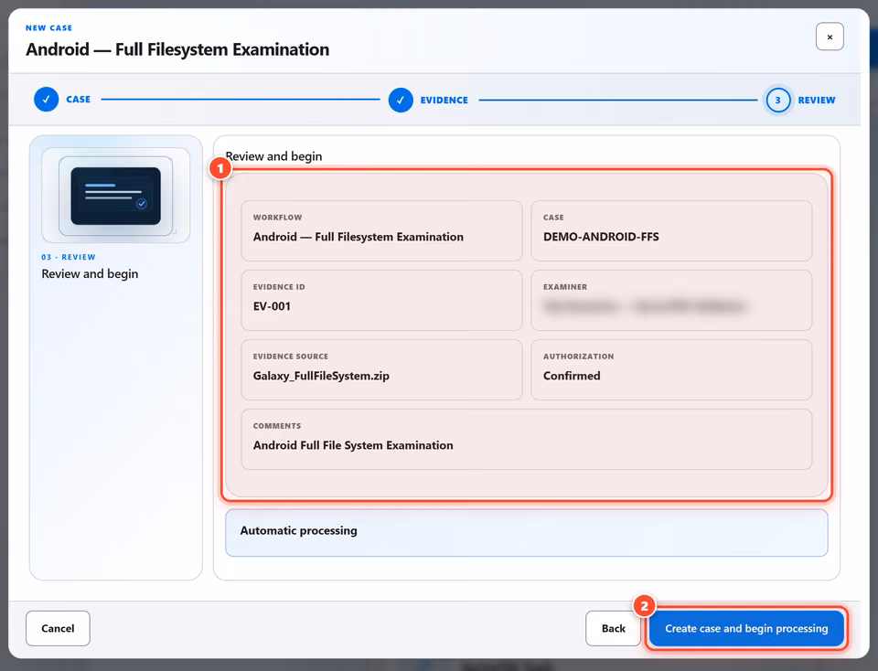
Task: Click workflow value Android — Full Filesystem Examination
Action: [359, 237]
